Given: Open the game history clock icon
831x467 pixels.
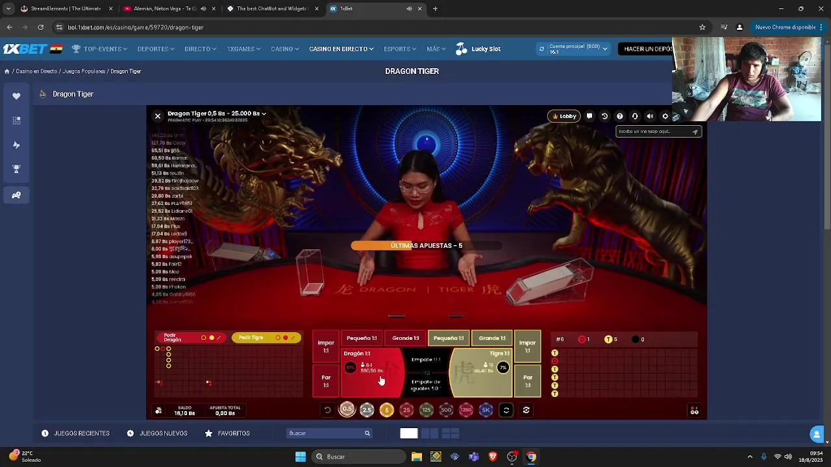Looking at the screenshot, I should (604, 116).
